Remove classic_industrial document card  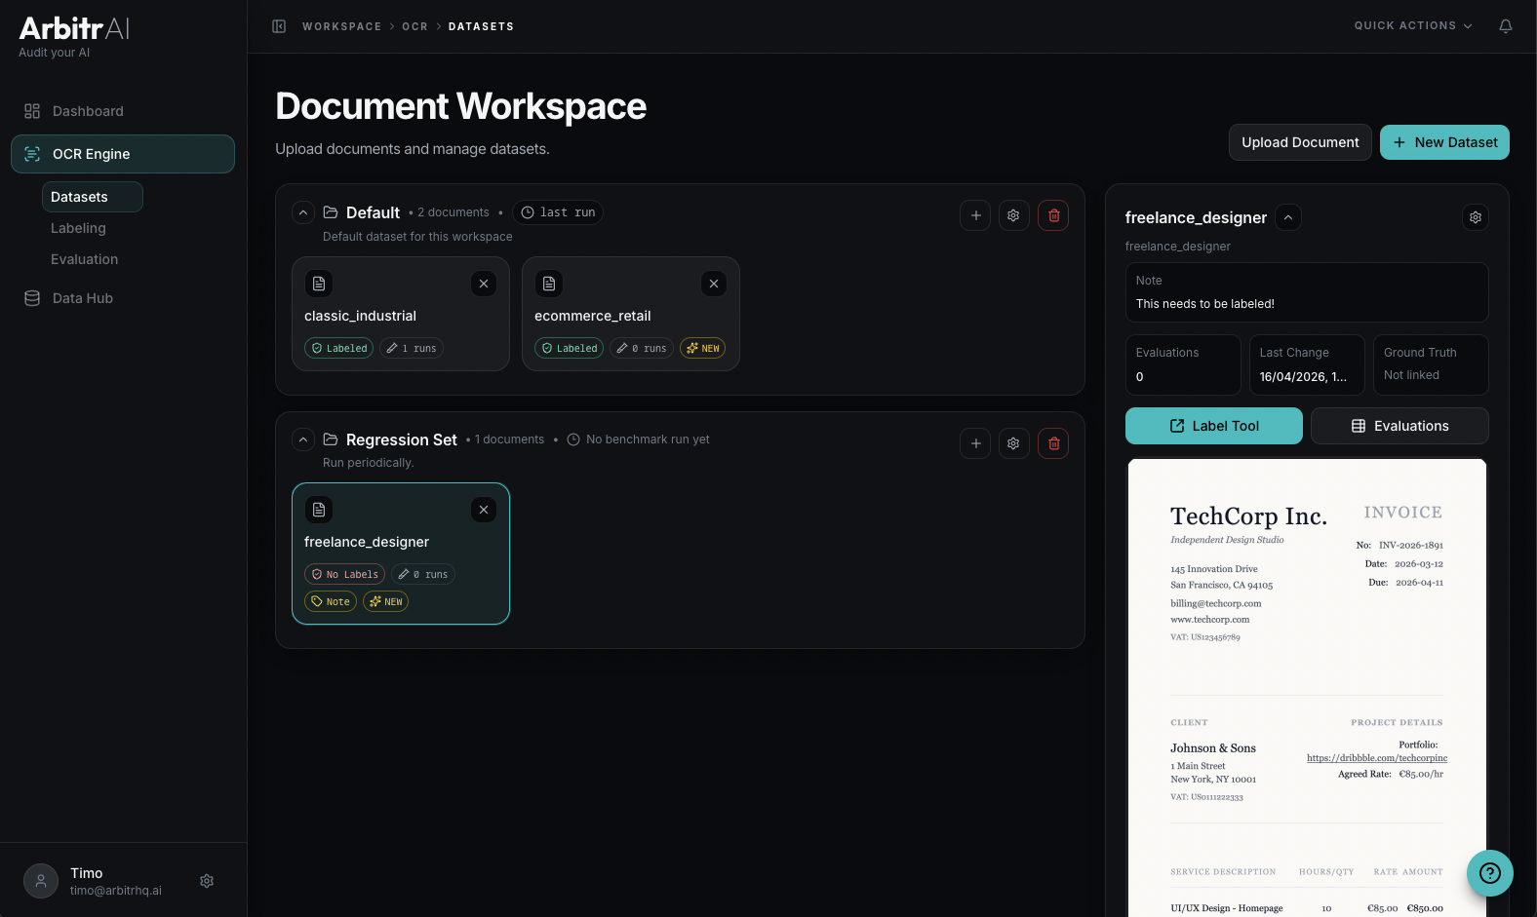click(484, 284)
